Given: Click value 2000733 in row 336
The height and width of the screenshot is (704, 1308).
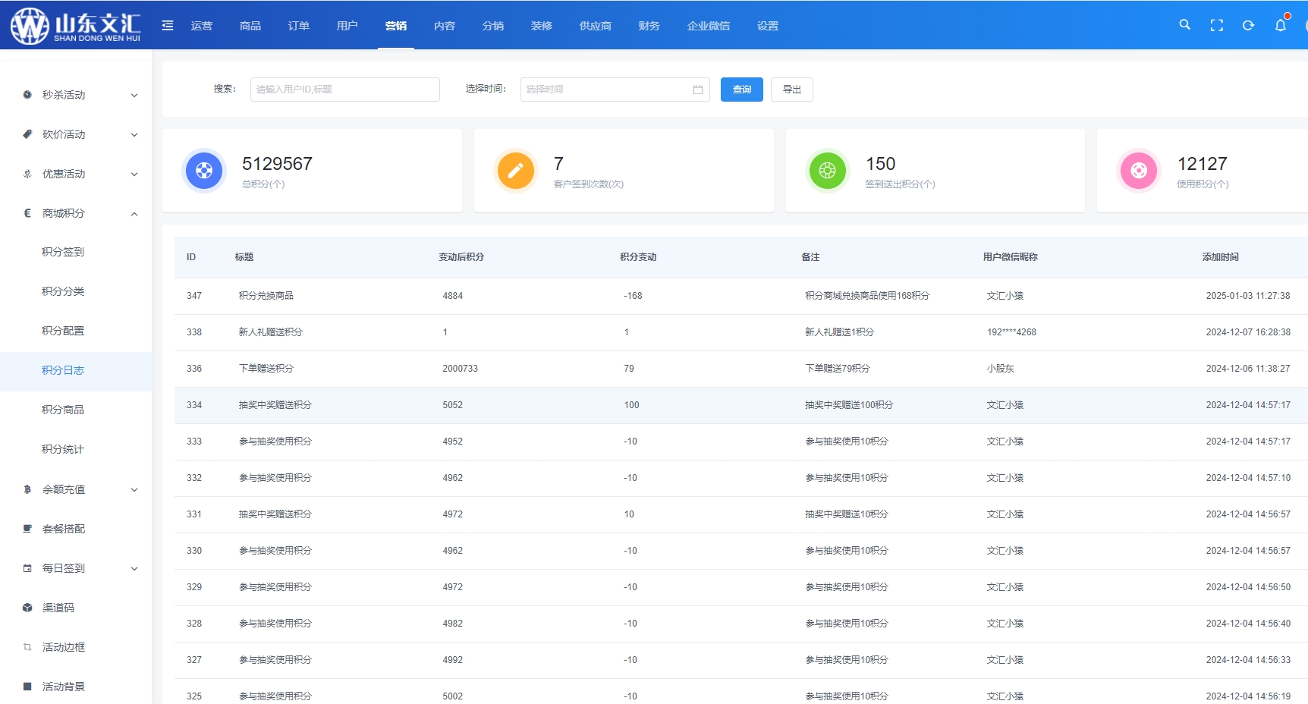Looking at the screenshot, I should 461,369.
